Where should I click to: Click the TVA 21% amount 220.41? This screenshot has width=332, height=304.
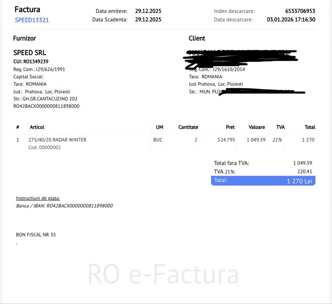coord(305,171)
